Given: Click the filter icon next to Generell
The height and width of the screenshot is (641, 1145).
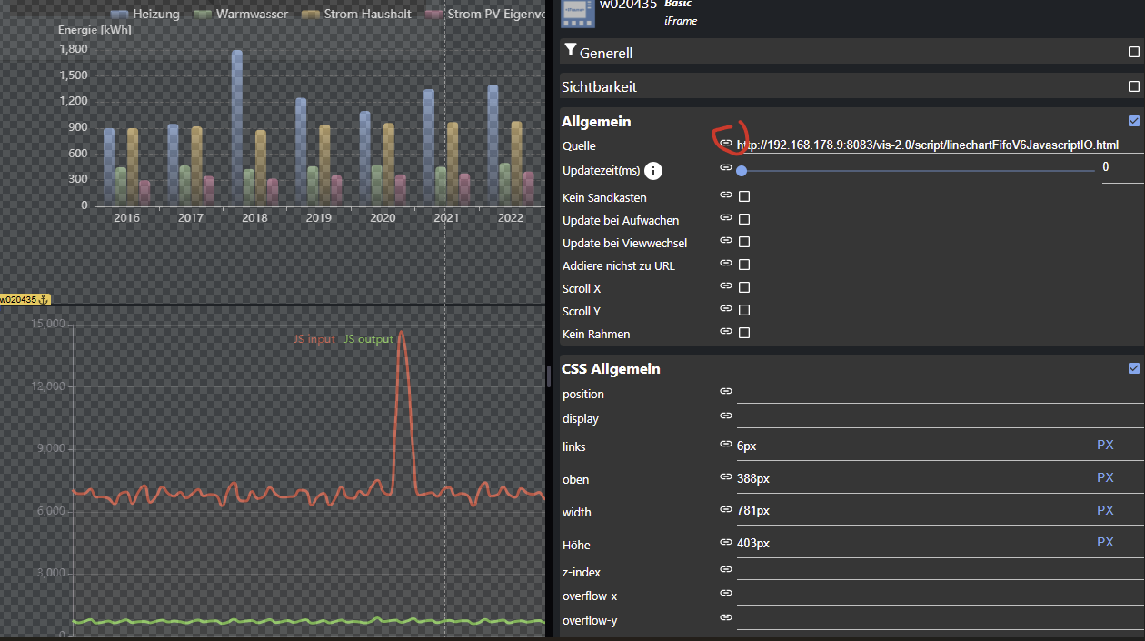Looking at the screenshot, I should [571, 51].
